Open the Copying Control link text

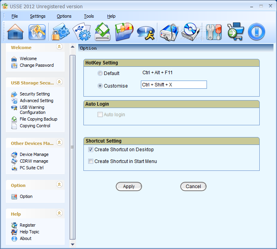click(35, 126)
